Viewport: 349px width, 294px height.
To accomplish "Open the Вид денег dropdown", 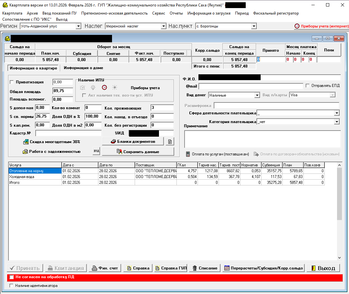I will (257, 95).
